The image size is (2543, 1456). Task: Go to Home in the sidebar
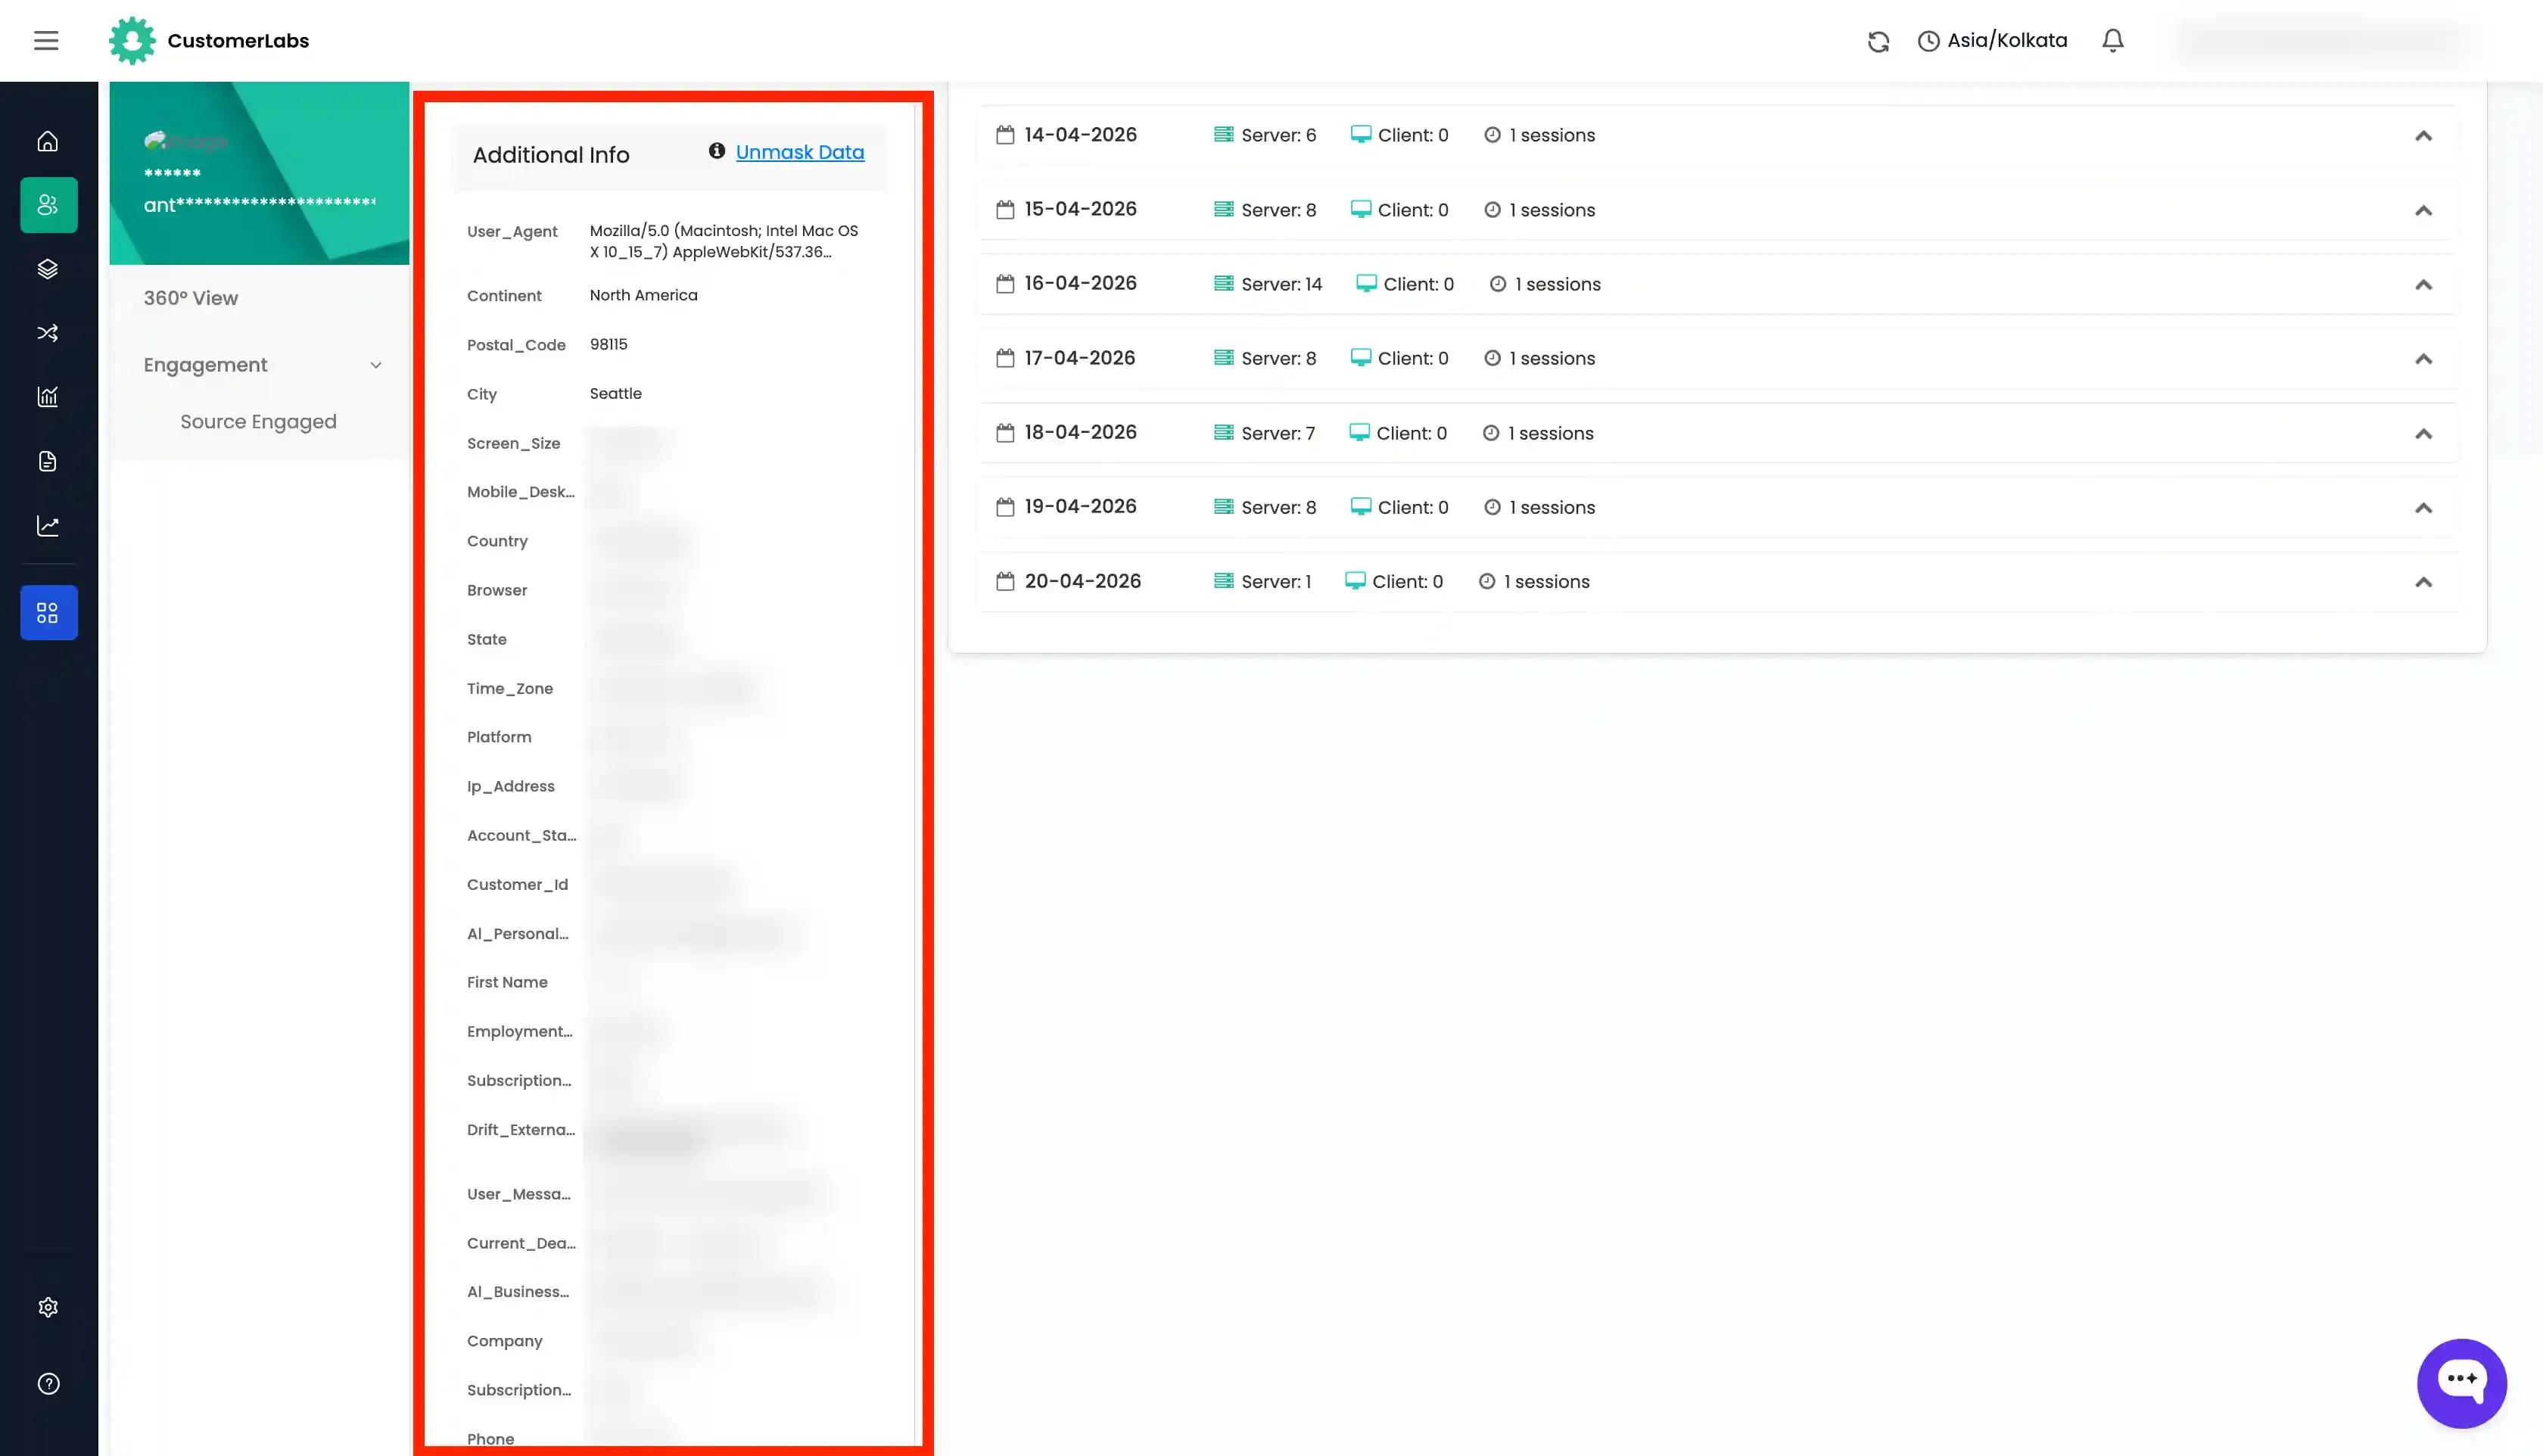point(48,141)
